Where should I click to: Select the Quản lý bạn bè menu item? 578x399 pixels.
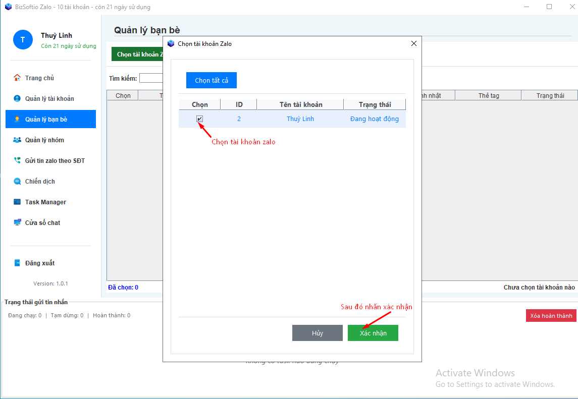(50, 119)
